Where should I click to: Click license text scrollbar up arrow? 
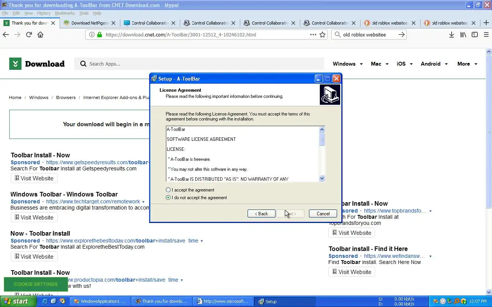pos(322,129)
